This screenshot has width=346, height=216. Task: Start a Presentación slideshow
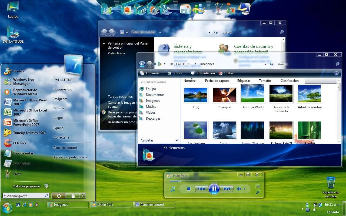pyautogui.click(x=203, y=73)
